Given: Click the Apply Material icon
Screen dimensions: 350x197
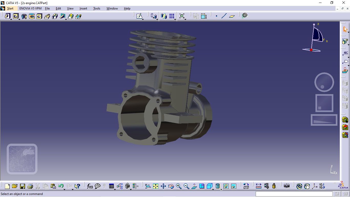Looking at the screenshot, I should (274, 186).
